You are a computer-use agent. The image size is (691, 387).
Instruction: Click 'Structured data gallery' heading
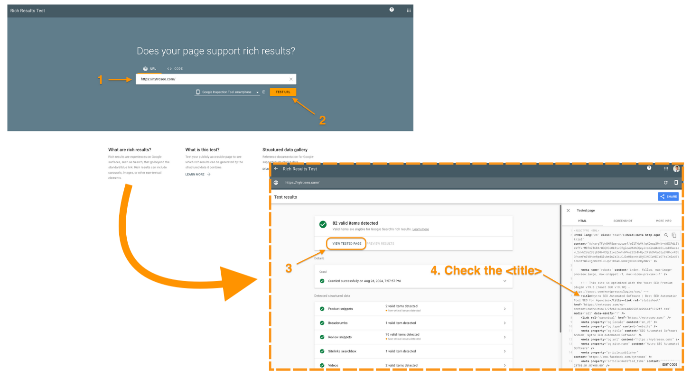tap(285, 150)
